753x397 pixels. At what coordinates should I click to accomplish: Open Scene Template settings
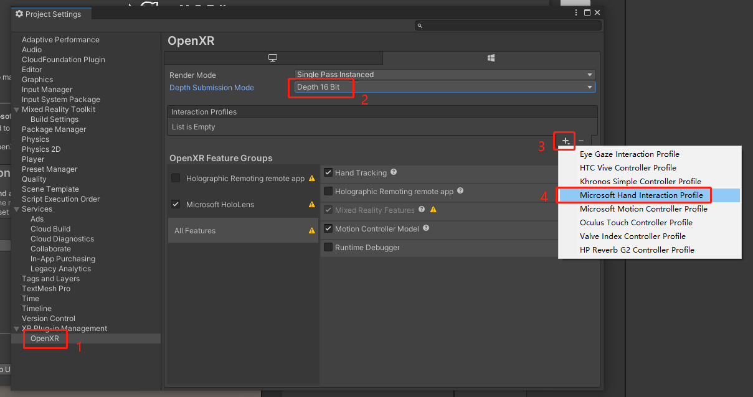tap(50, 189)
